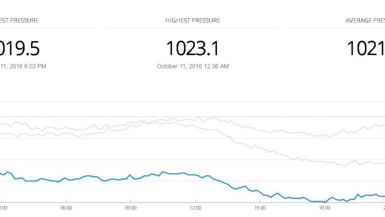
Task: Click the lowest pressure value ending in 019.5
Action: point(19,49)
